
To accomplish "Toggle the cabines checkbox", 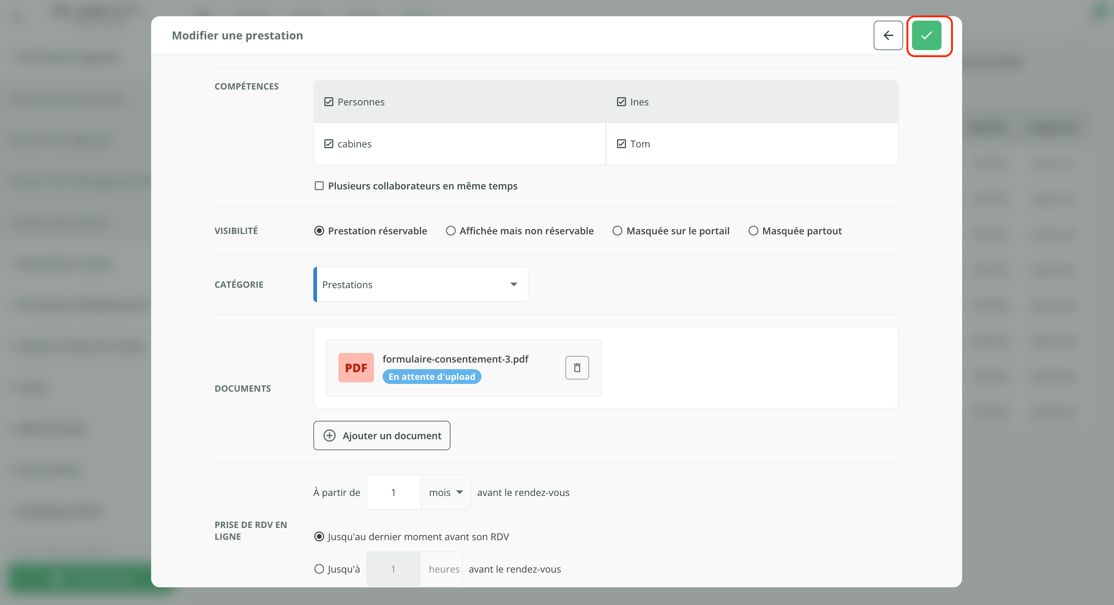I will click(x=329, y=144).
